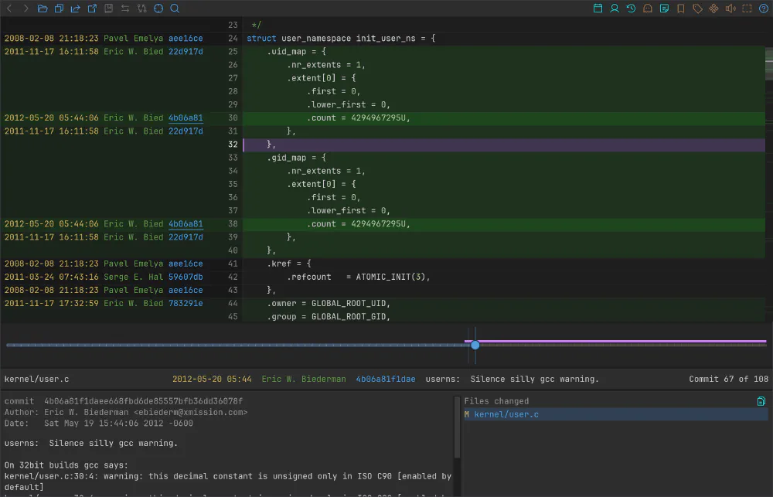Open commit aee16ce on line 41
Screen dimensions: 773x497
186,264
